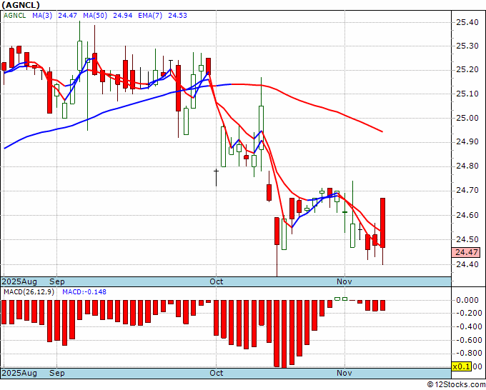Click the black doji candle at October start
Image resolution: width=486 pixels, height=390 pixels.
[216, 176]
